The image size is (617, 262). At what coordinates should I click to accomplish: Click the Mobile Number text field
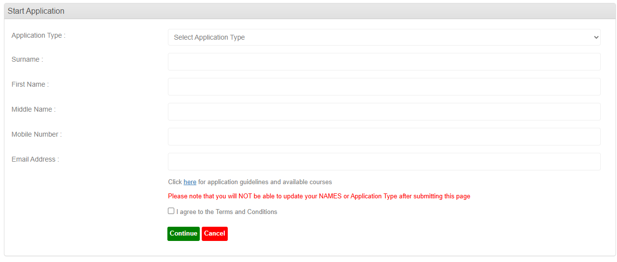click(384, 137)
